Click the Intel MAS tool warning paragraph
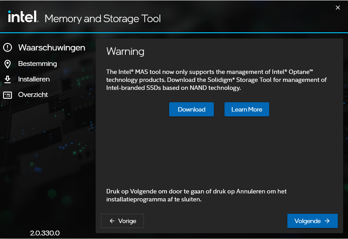This screenshot has width=348, height=239. tap(217, 80)
